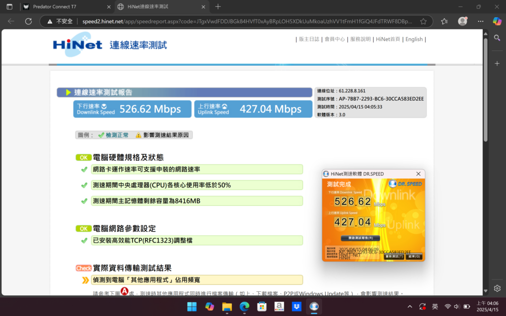Click the 主記憶體剩餘容量為8416MB row

(197, 201)
